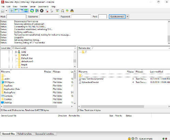
Task: Click the local file list horizontal scrollbar
Action: click(x=30, y=107)
